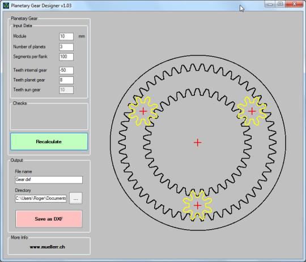The height and width of the screenshot is (262, 306).
Task: Maximize the Planetary Gear Designer window
Action: [280, 4]
